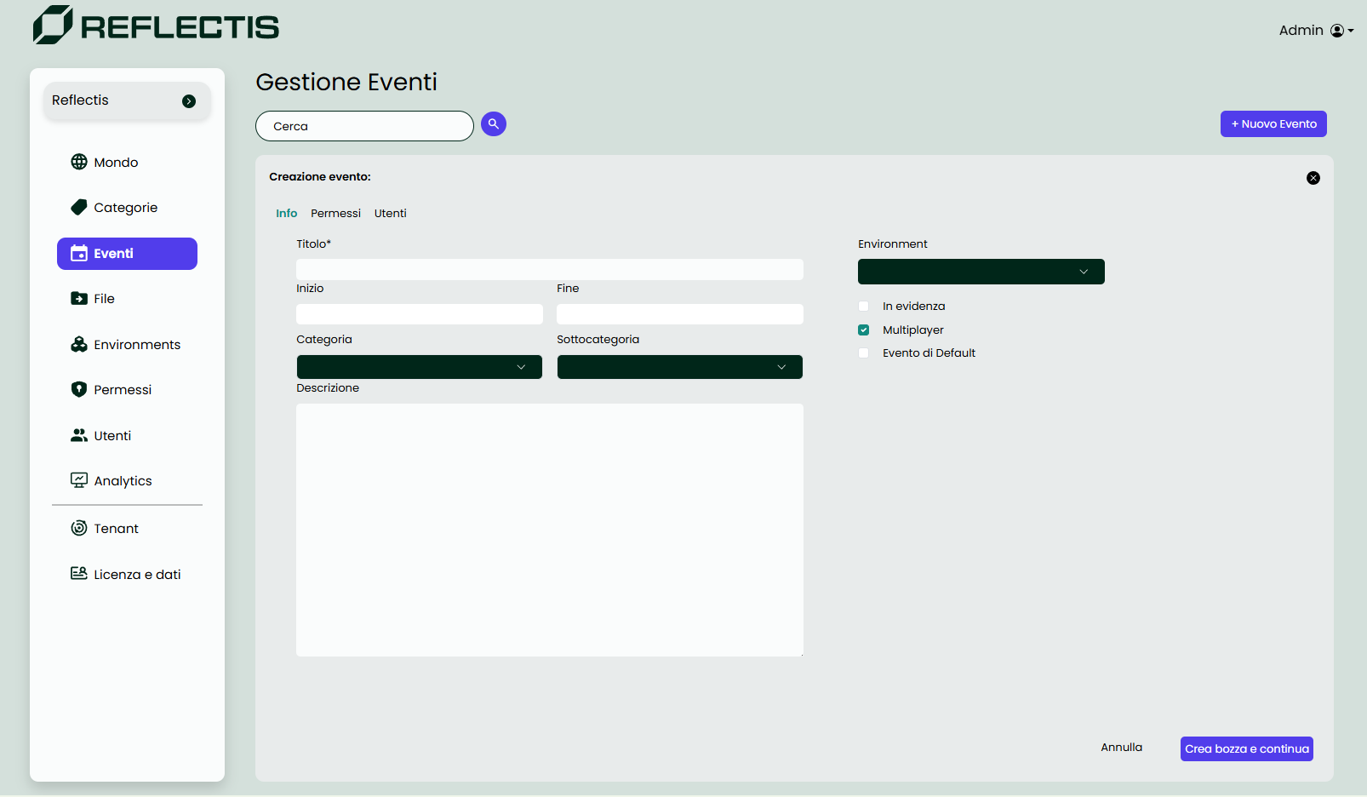Open Environments via its cubes icon

tap(79, 344)
